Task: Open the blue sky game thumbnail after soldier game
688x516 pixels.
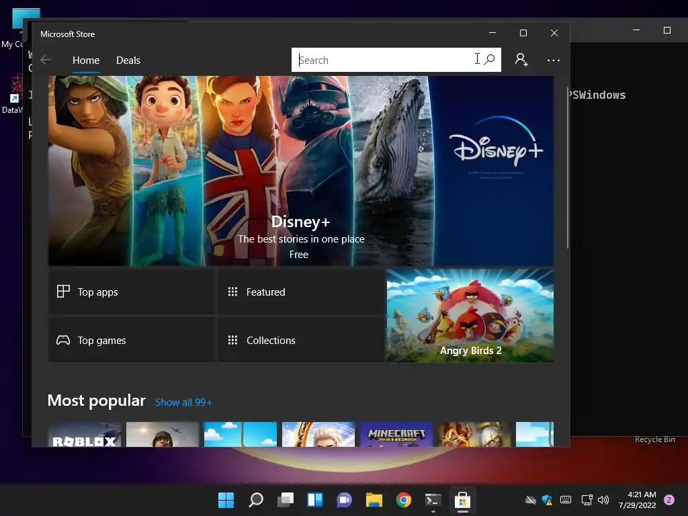Action: [x=241, y=435]
